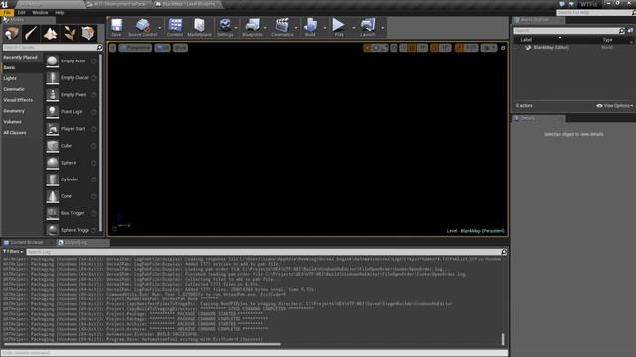The height and width of the screenshot is (357, 636).
Task: Expand the Cinematics dropdown arrow
Action: 296,28
